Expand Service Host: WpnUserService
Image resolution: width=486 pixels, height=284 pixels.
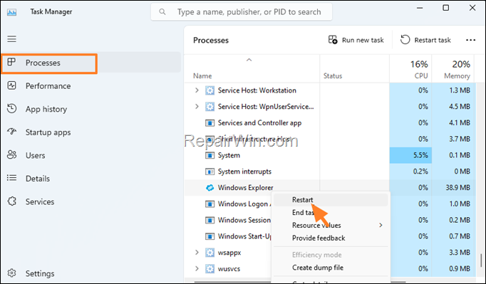[x=197, y=106]
